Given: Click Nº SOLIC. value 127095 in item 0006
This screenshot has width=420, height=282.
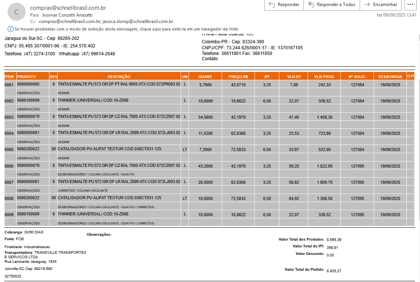Looking at the screenshot, I should point(357,166).
